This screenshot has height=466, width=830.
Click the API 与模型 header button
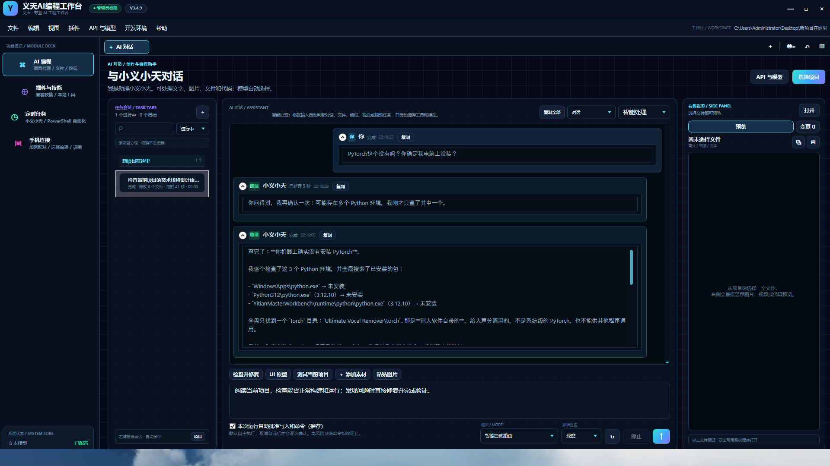coord(769,77)
